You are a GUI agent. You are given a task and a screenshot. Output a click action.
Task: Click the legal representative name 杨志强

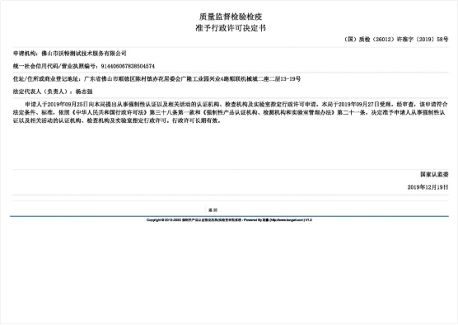click(84, 92)
